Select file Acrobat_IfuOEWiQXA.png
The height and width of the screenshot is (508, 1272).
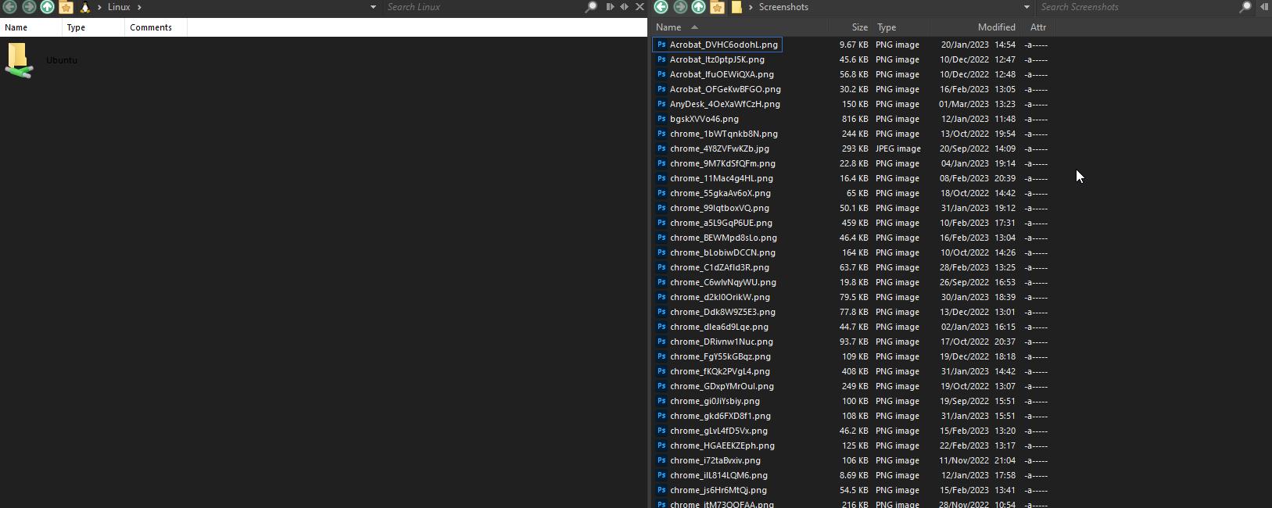[722, 74]
